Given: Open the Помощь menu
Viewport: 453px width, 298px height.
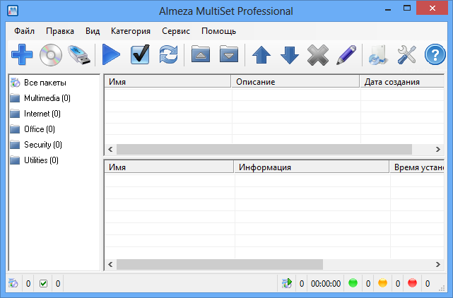Looking at the screenshot, I should [x=218, y=31].
